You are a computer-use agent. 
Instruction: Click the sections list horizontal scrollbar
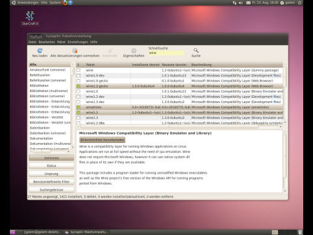click(42, 151)
